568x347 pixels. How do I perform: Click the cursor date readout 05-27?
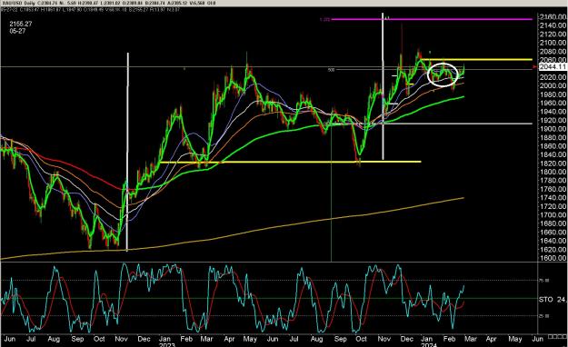pos(17,31)
